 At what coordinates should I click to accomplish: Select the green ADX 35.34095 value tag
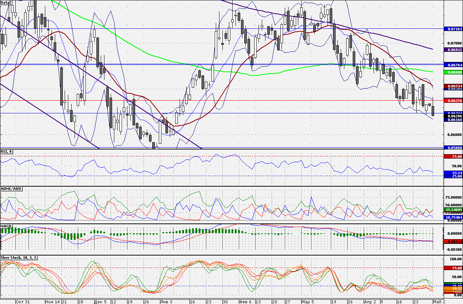pyautogui.click(x=453, y=210)
